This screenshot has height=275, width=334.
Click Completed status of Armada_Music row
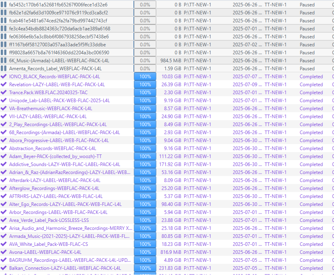point(311,236)
